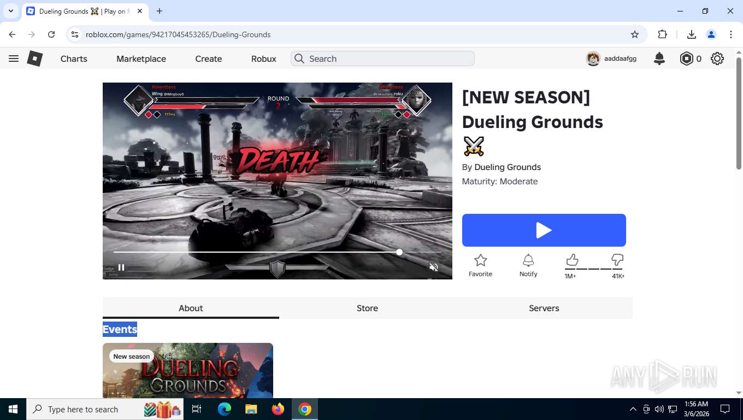
Task: Start the game with the Play button
Action: point(544,230)
